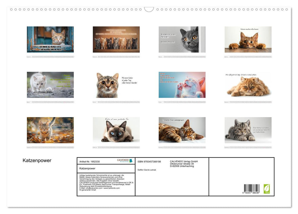Viewport: 298px width, 214px height.
Task: Click the Steffen Gierok-Latniak author entry
Action: coord(148,169)
